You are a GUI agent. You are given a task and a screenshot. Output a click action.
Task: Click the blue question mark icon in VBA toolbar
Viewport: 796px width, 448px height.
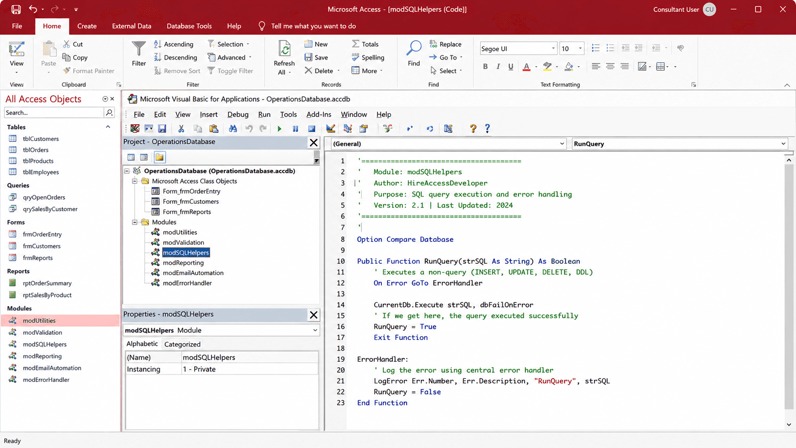[x=487, y=129]
